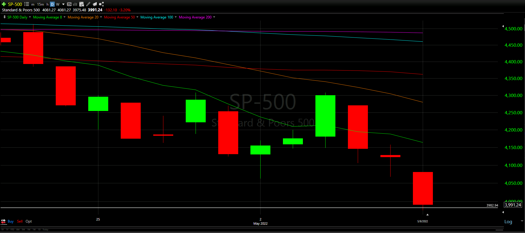This screenshot has width=525, height=233.
Task: Click the 3M range tab
Action: click(23, 230)
